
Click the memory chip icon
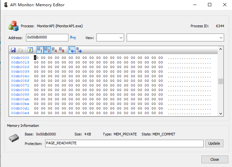click(14, 138)
